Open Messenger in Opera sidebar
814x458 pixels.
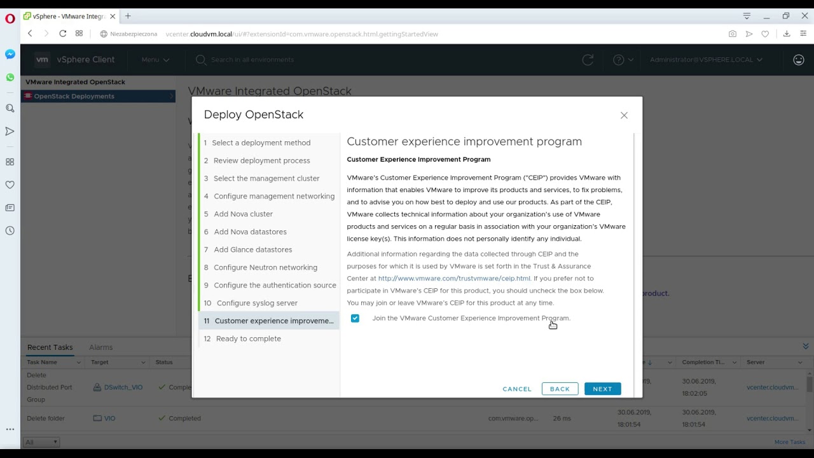(x=10, y=55)
